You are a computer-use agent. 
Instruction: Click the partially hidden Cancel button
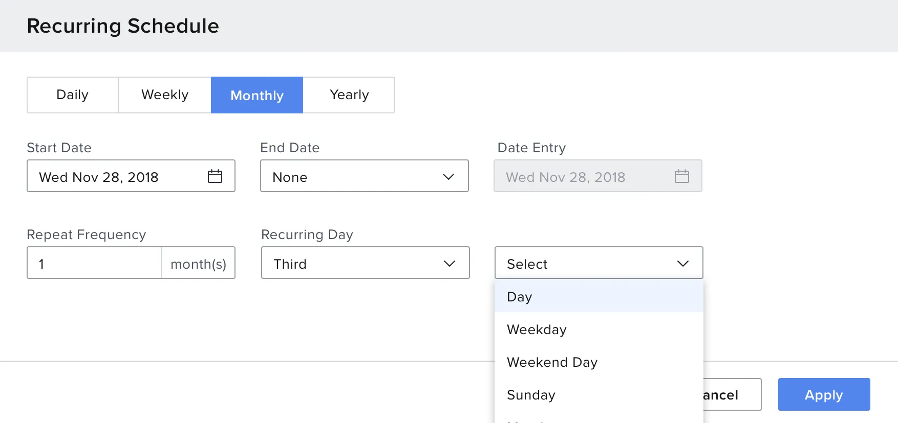pos(732,394)
